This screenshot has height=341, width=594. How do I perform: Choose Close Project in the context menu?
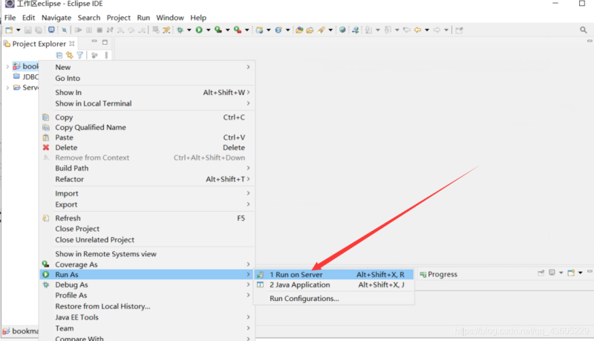point(147,229)
